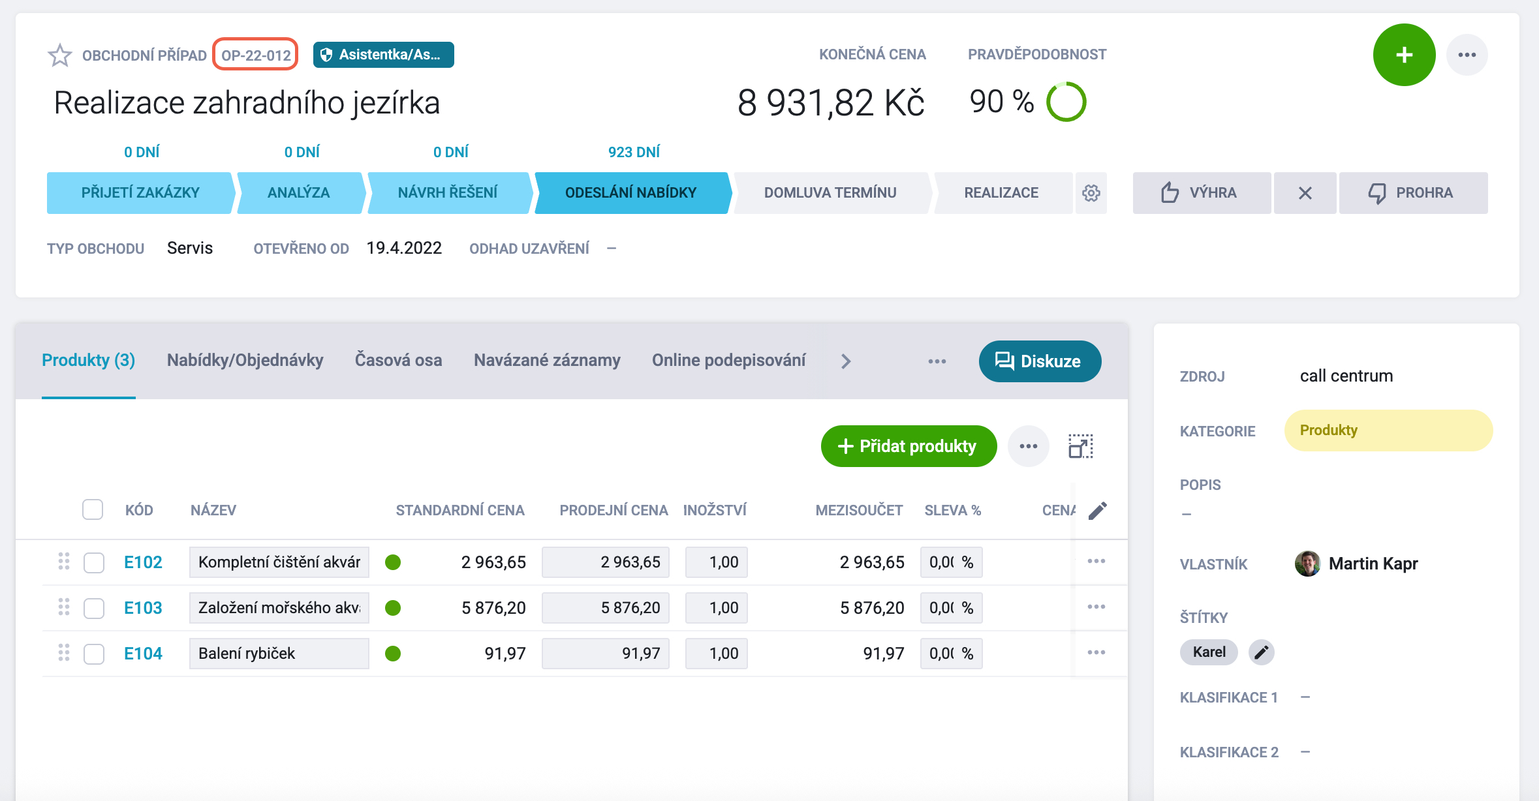
Task: Grab the drag handle for row E102
Action: (x=64, y=562)
